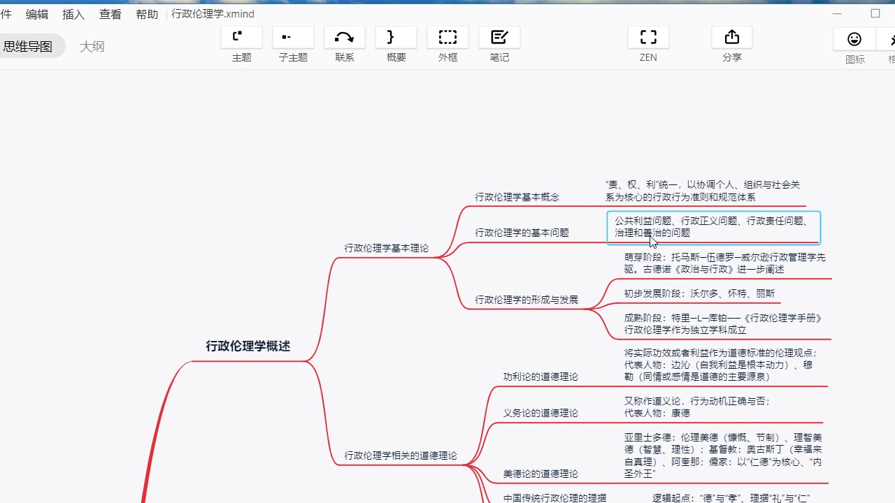Select subtopic 行政伦理学基本概念
The height and width of the screenshot is (503, 895).
click(517, 197)
